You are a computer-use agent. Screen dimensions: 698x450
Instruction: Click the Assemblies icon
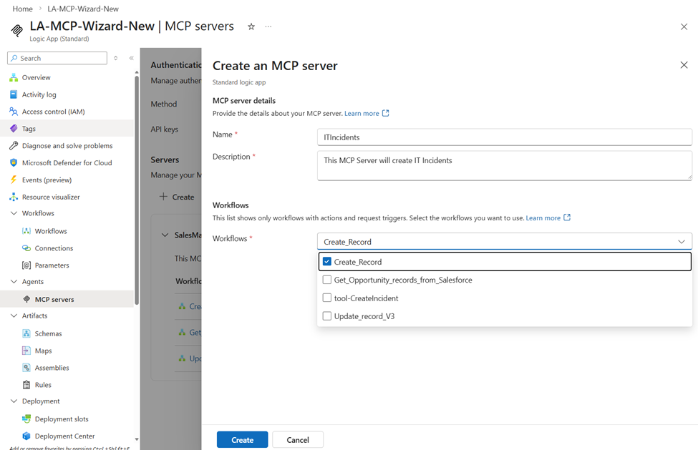coord(26,368)
